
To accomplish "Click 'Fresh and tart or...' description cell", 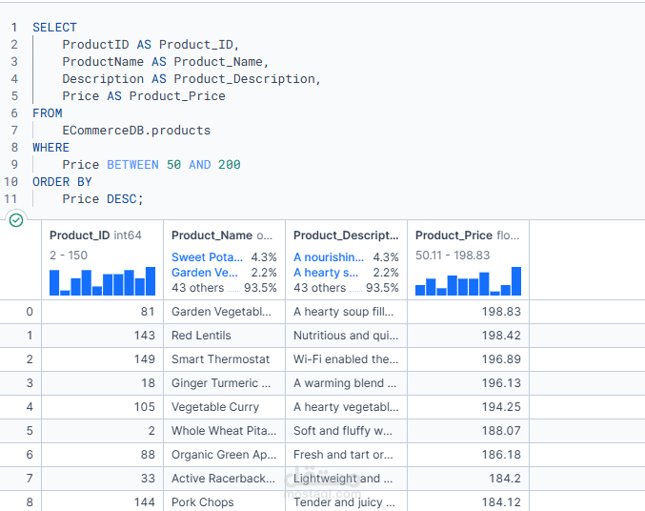I will (343, 455).
